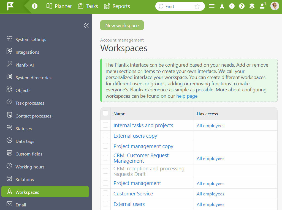
Task: Click the Account management breadcrumb
Action: [x=122, y=40]
